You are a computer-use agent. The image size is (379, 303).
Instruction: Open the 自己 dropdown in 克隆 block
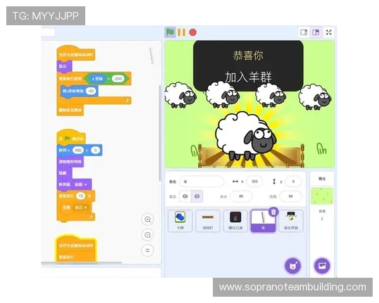(80, 207)
